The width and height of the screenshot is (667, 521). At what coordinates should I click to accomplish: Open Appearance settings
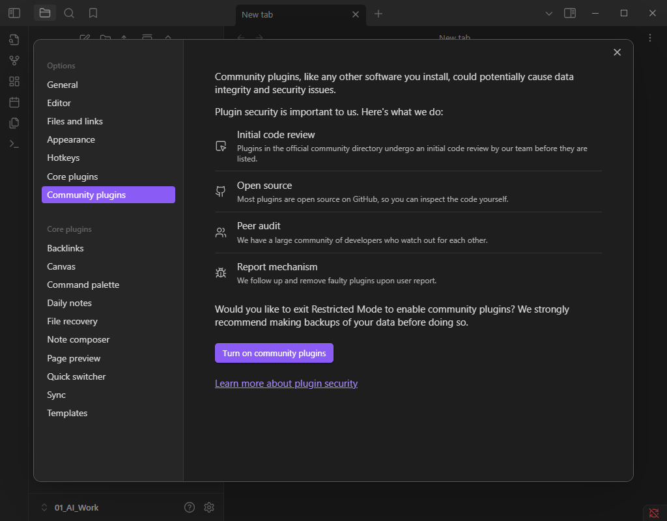(x=108, y=139)
